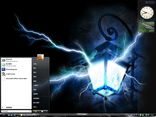Click the language bar tray icon
Screen dimensions: 156x117
[x=131, y=115]
